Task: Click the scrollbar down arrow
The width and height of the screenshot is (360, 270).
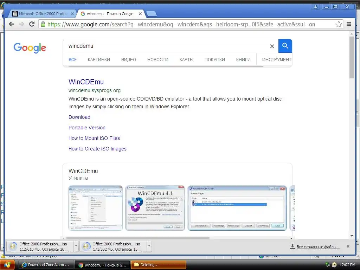Action: click(x=352, y=236)
